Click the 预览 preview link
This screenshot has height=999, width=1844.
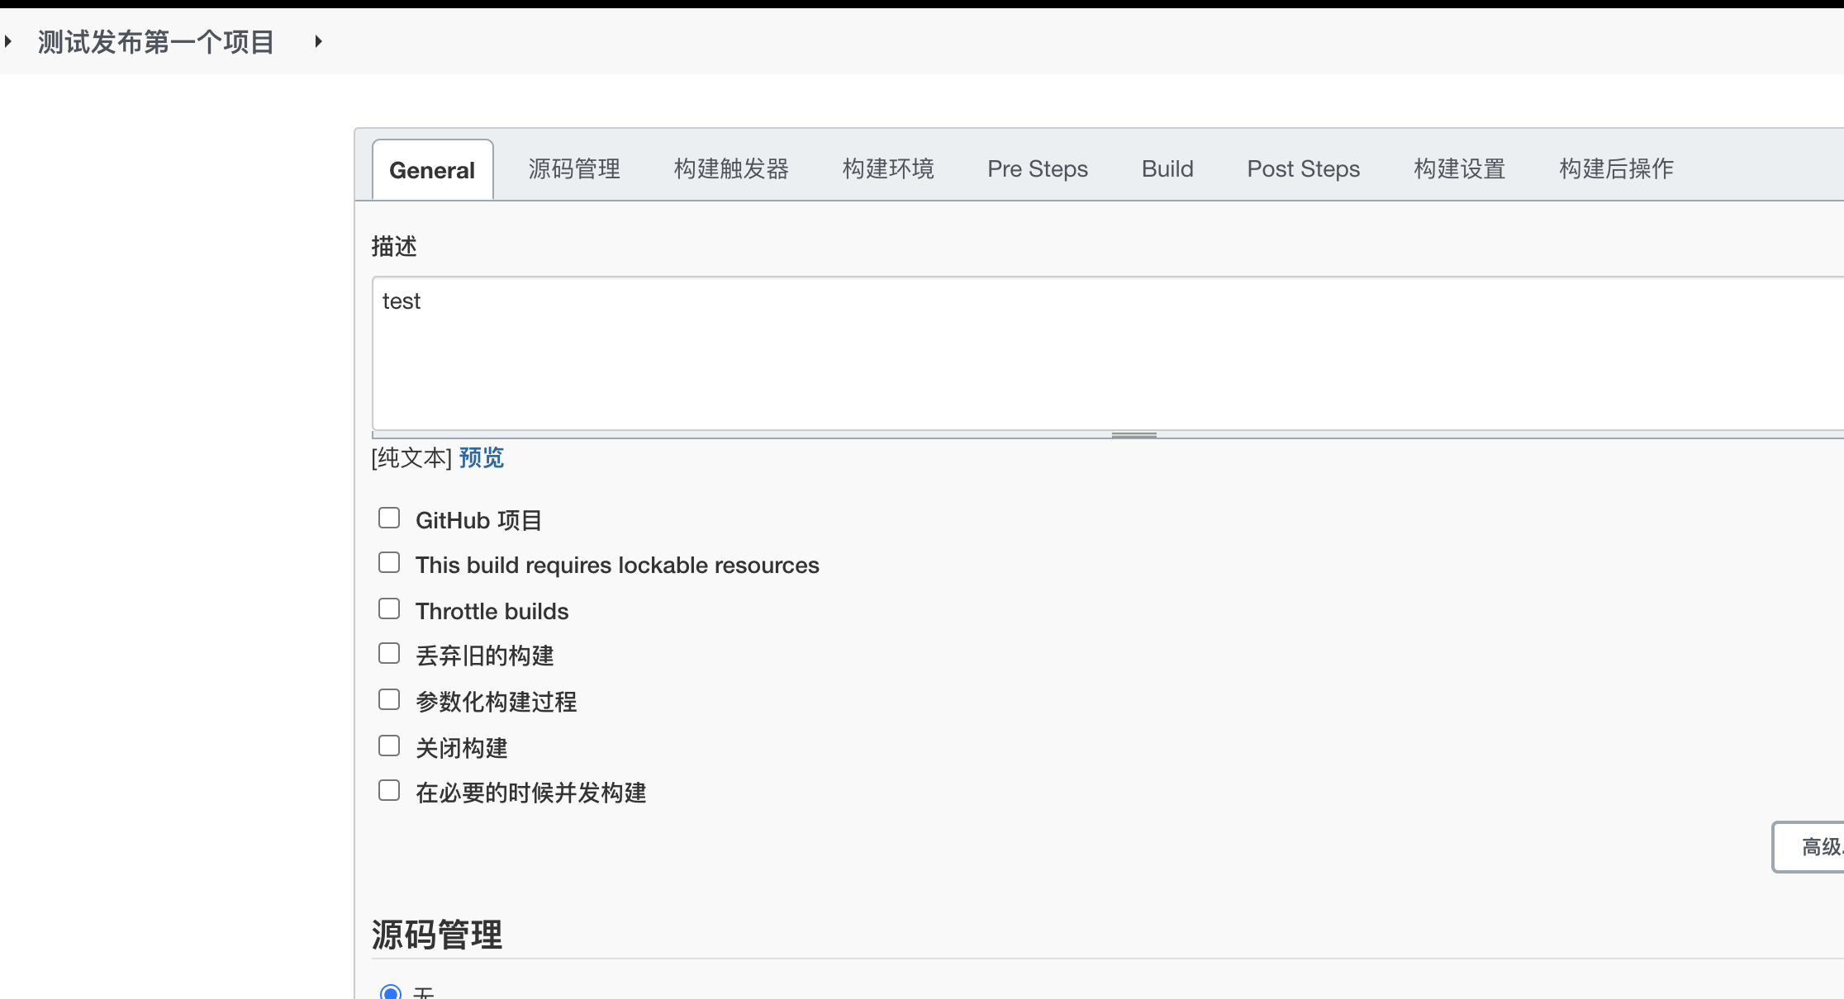tap(481, 457)
